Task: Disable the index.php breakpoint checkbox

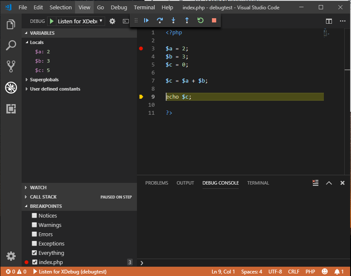Action: (35, 262)
